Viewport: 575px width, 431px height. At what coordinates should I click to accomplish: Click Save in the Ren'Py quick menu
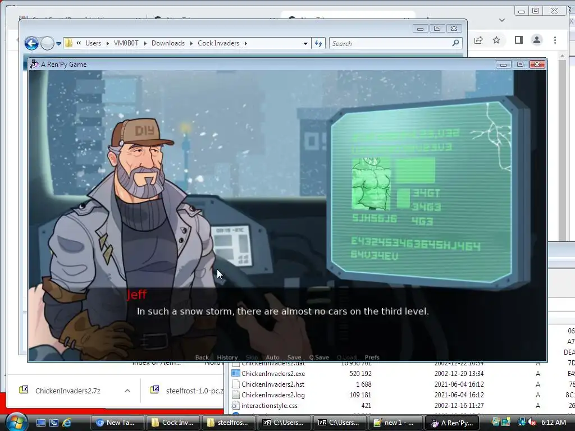(294, 357)
